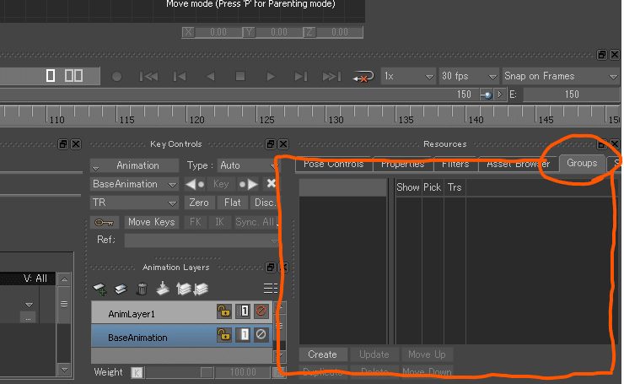Viewport: 624px width, 384px height.
Task: Toggle mute on BaseAnimation layer
Action: 261,334
